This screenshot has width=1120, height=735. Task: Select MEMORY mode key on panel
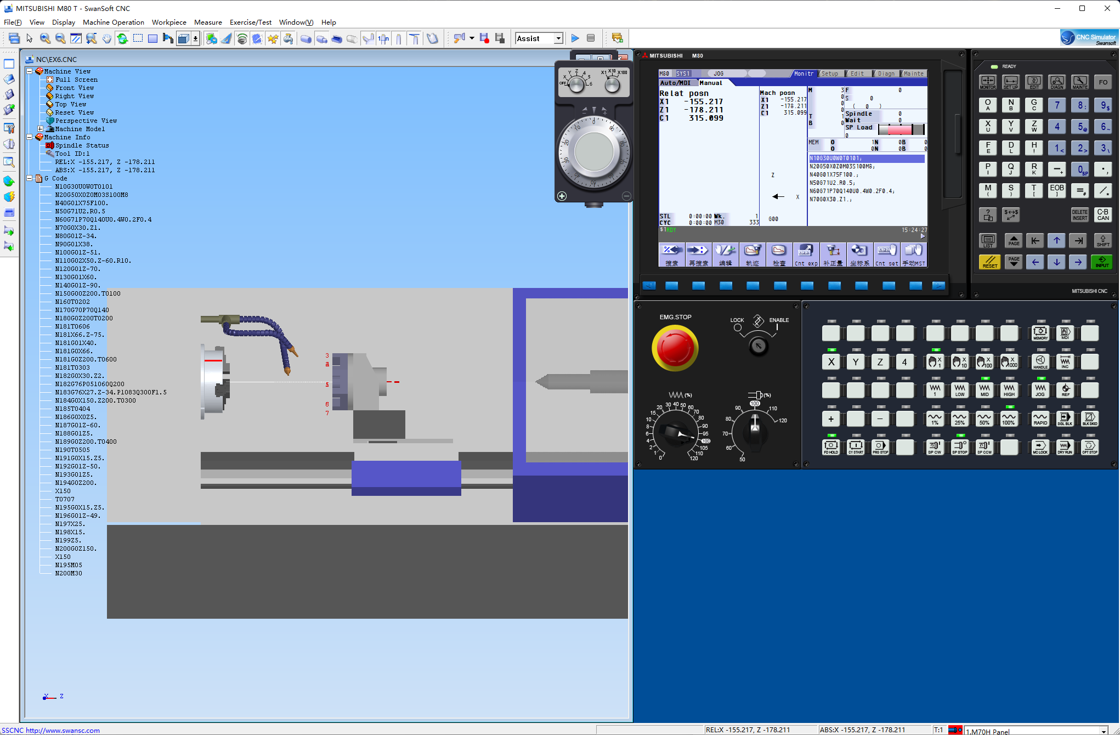click(1040, 333)
